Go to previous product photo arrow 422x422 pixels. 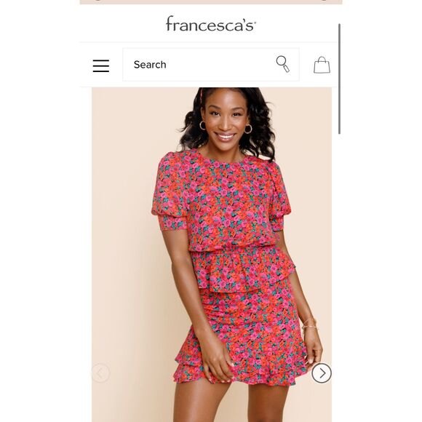[100, 373]
